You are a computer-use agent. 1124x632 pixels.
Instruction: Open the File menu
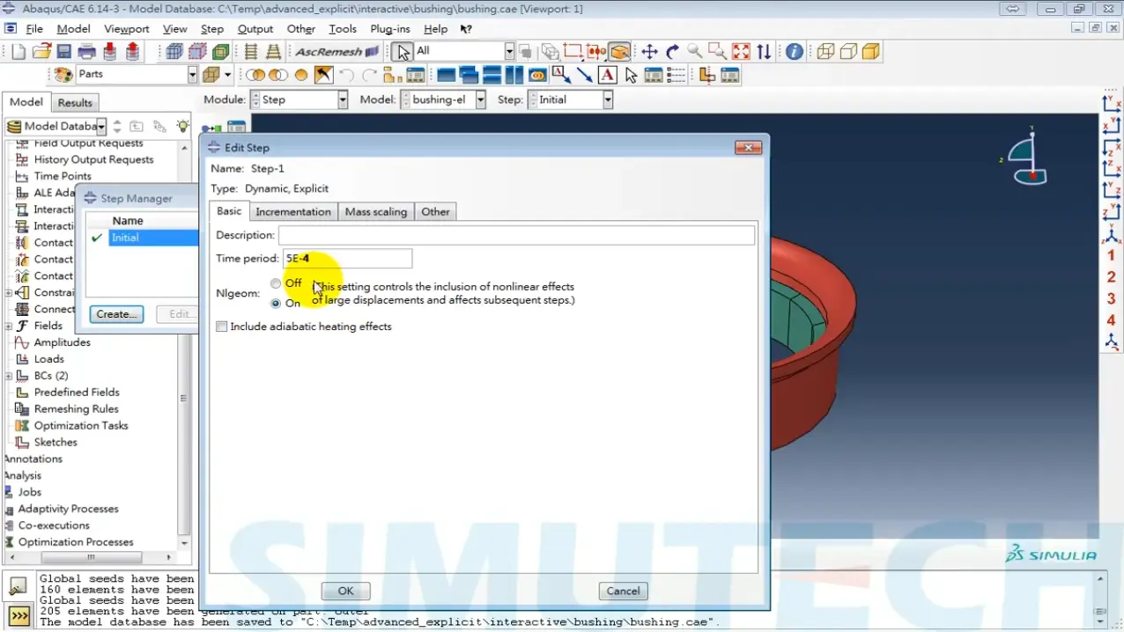click(x=34, y=29)
